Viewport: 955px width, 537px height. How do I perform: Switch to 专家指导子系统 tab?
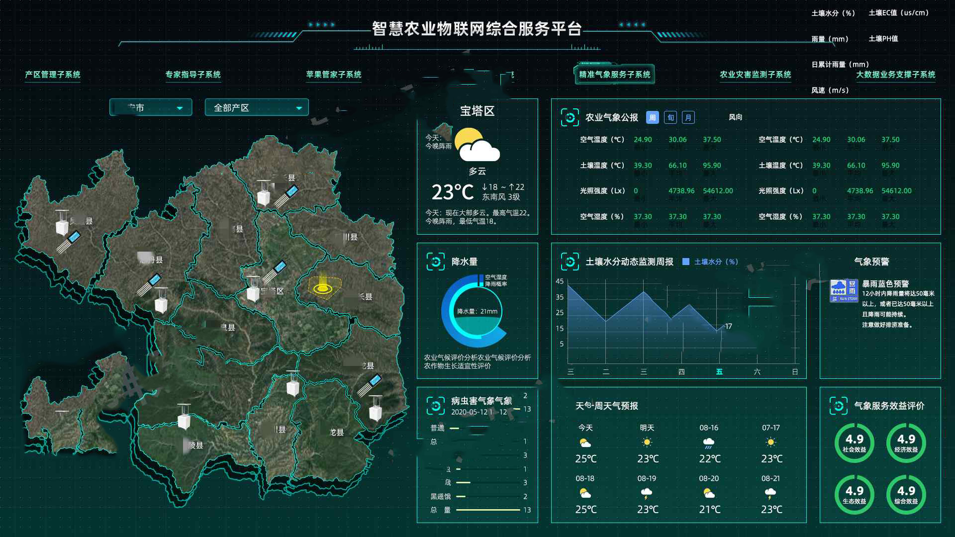point(192,75)
